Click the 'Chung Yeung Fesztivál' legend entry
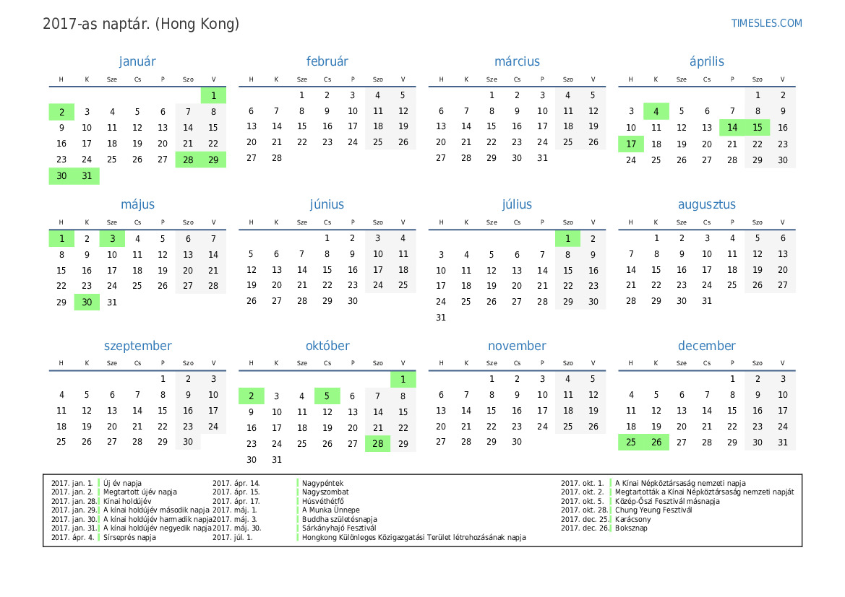The image size is (845, 597). [x=653, y=510]
